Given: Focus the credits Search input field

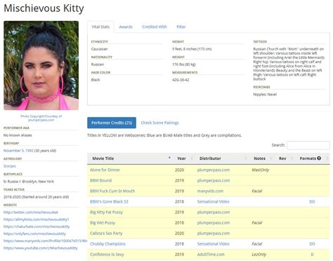Looking at the screenshot, I should pos(308,145).
